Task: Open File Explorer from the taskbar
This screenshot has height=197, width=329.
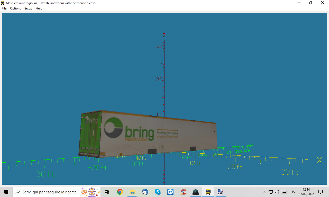Action: [132, 192]
